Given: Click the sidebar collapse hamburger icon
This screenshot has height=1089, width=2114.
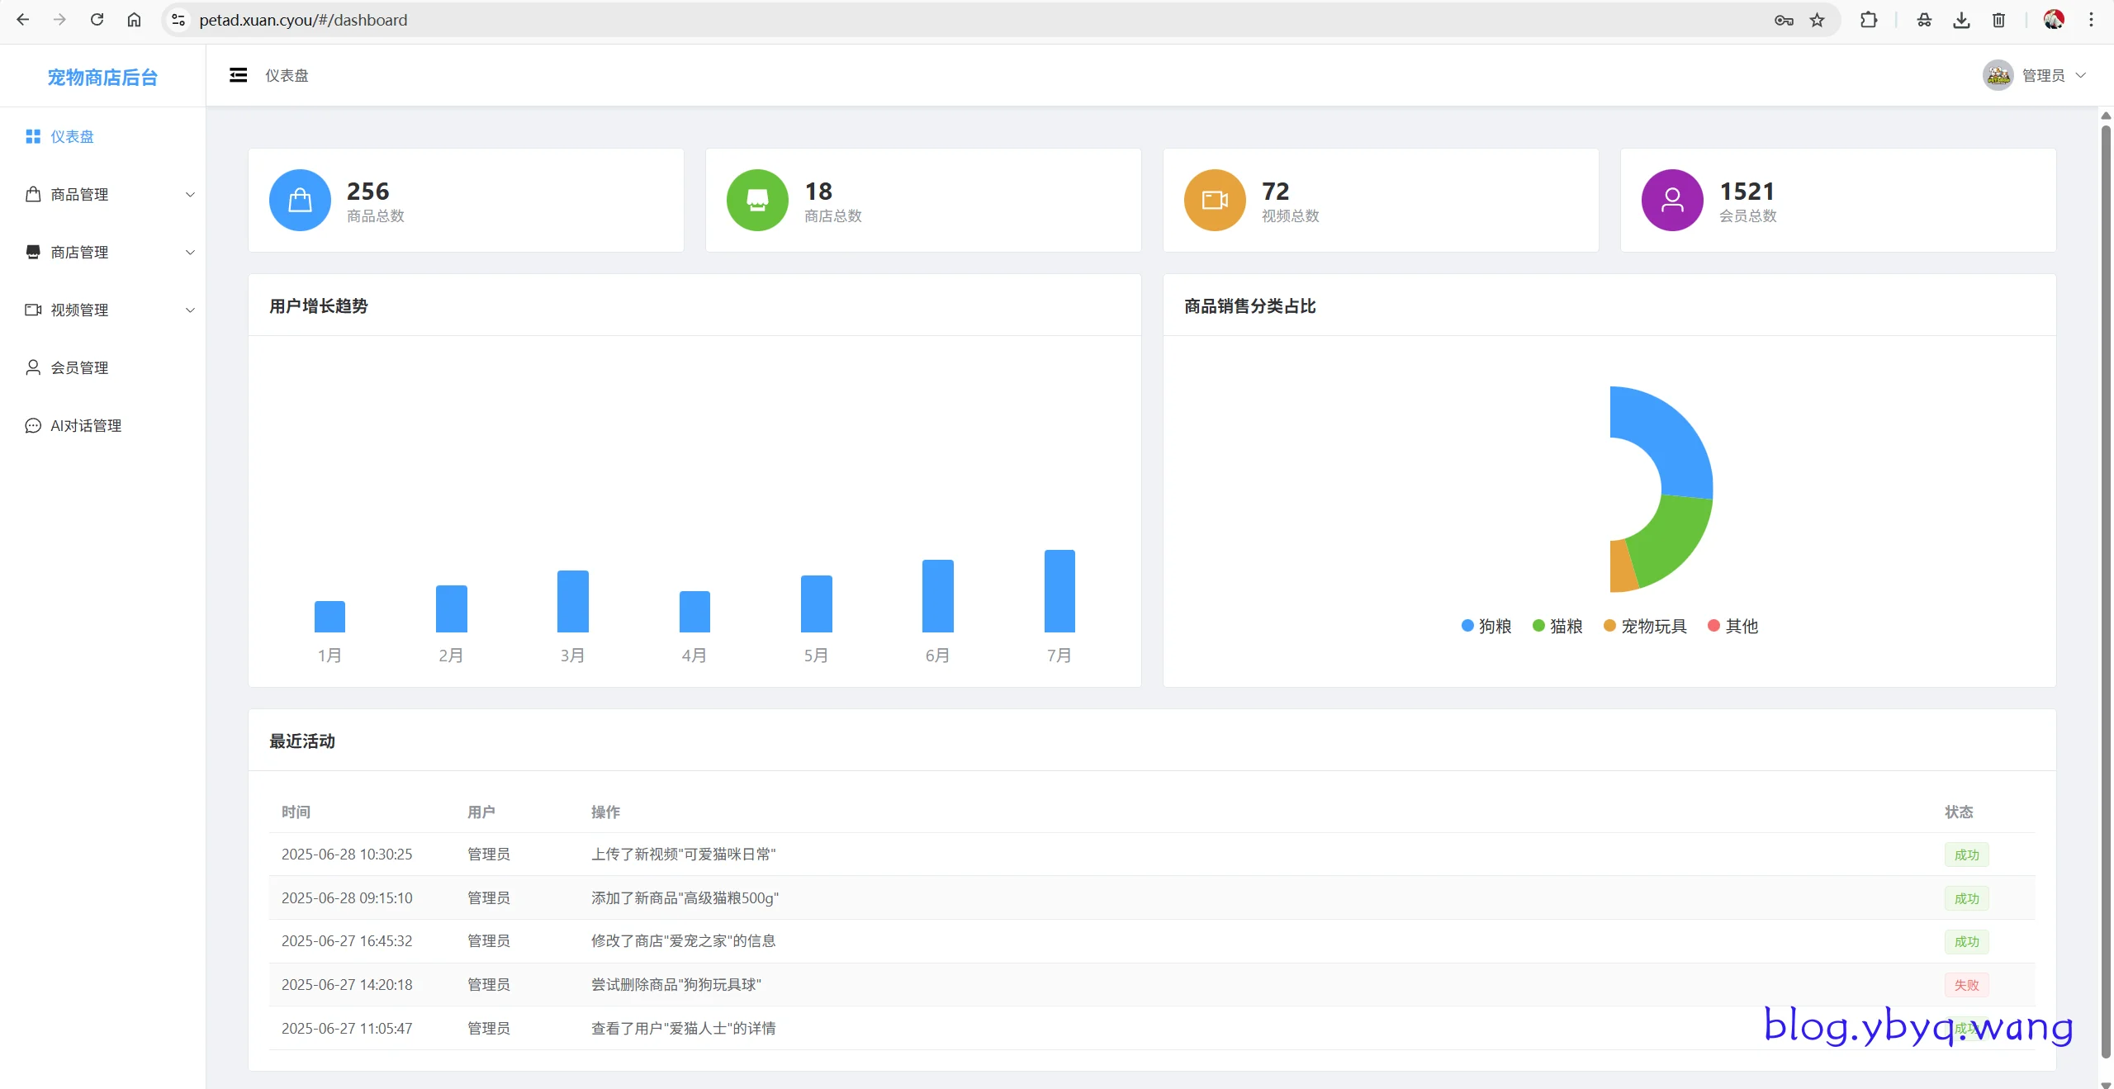Looking at the screenshot, I should pos(238,75).
